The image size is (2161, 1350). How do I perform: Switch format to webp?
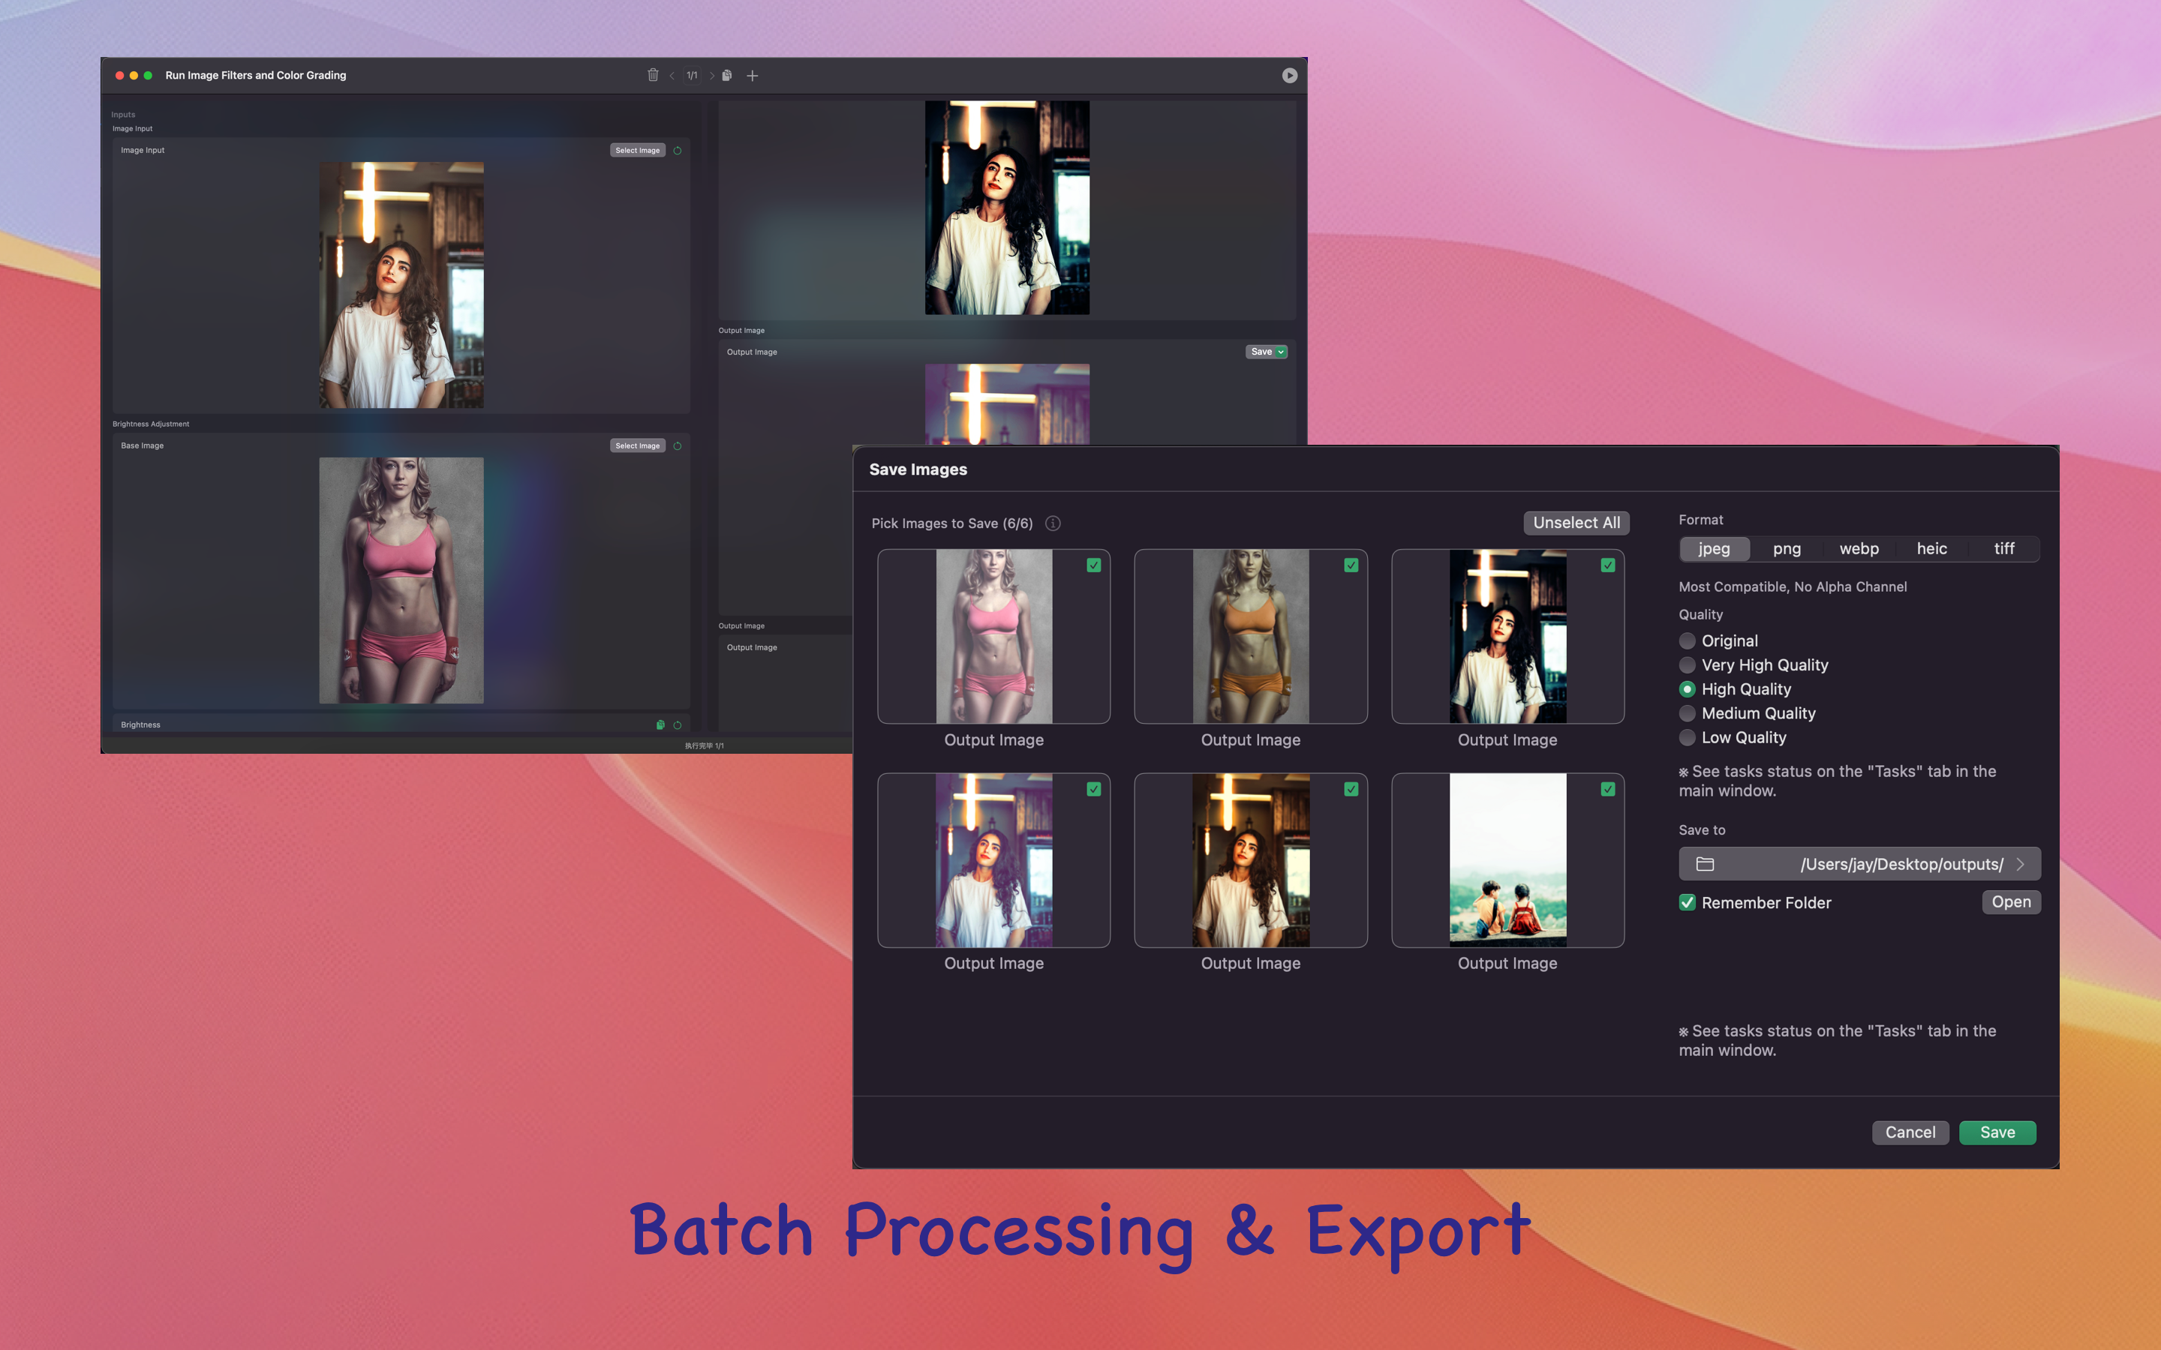pyautogui.click(x=1859, y=549)
